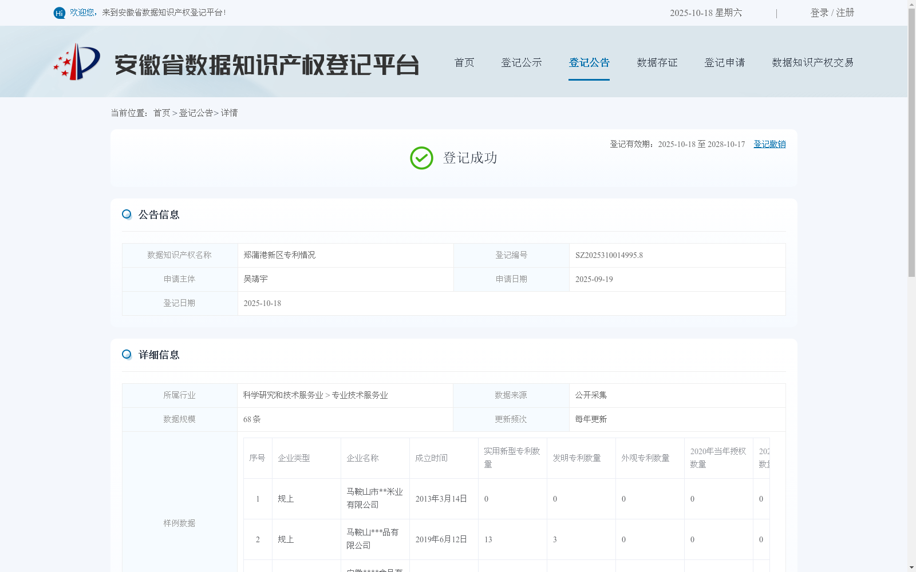Viewport: 916px width, 572px height.
Task: Click the green success checkmark icon
Action: [x=421, y=158]
